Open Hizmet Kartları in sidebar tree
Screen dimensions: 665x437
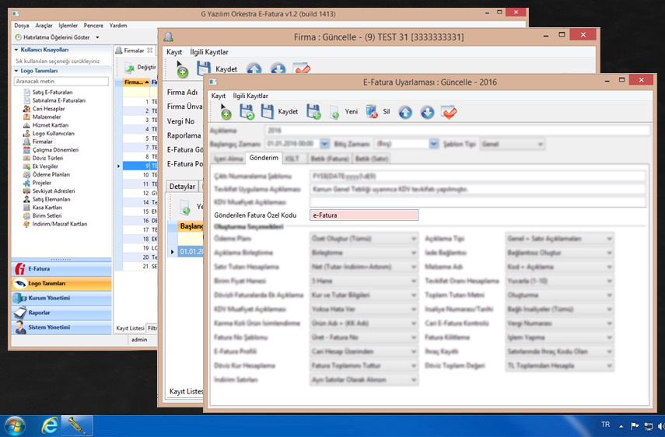click(x=50, y=125)
